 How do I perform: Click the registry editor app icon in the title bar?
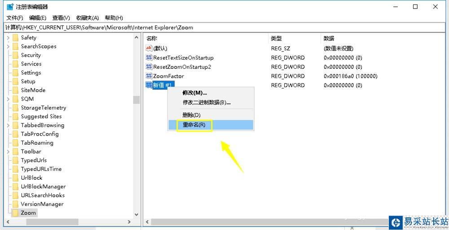[x=10, y=7]
